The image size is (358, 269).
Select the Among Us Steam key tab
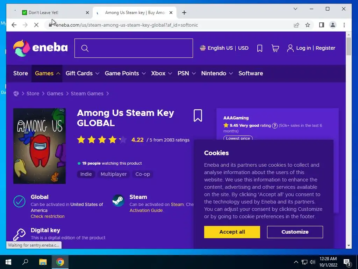[135, 13]
